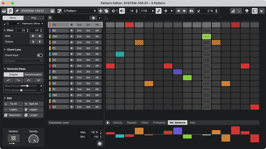Toggle the left zone panel layout icon

[255, 11]
